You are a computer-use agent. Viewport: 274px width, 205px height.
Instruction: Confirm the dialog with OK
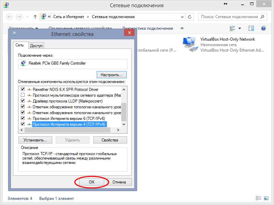click(x=92, y=182)
